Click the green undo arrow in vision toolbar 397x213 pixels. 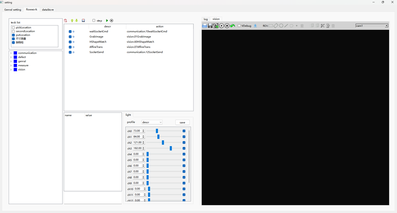[x=233, y=26]
